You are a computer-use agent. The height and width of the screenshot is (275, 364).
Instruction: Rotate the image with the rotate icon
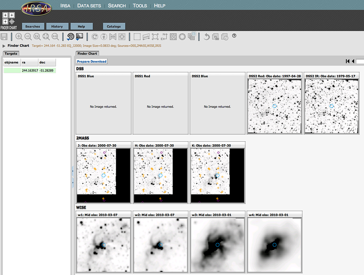click(94, 37)
